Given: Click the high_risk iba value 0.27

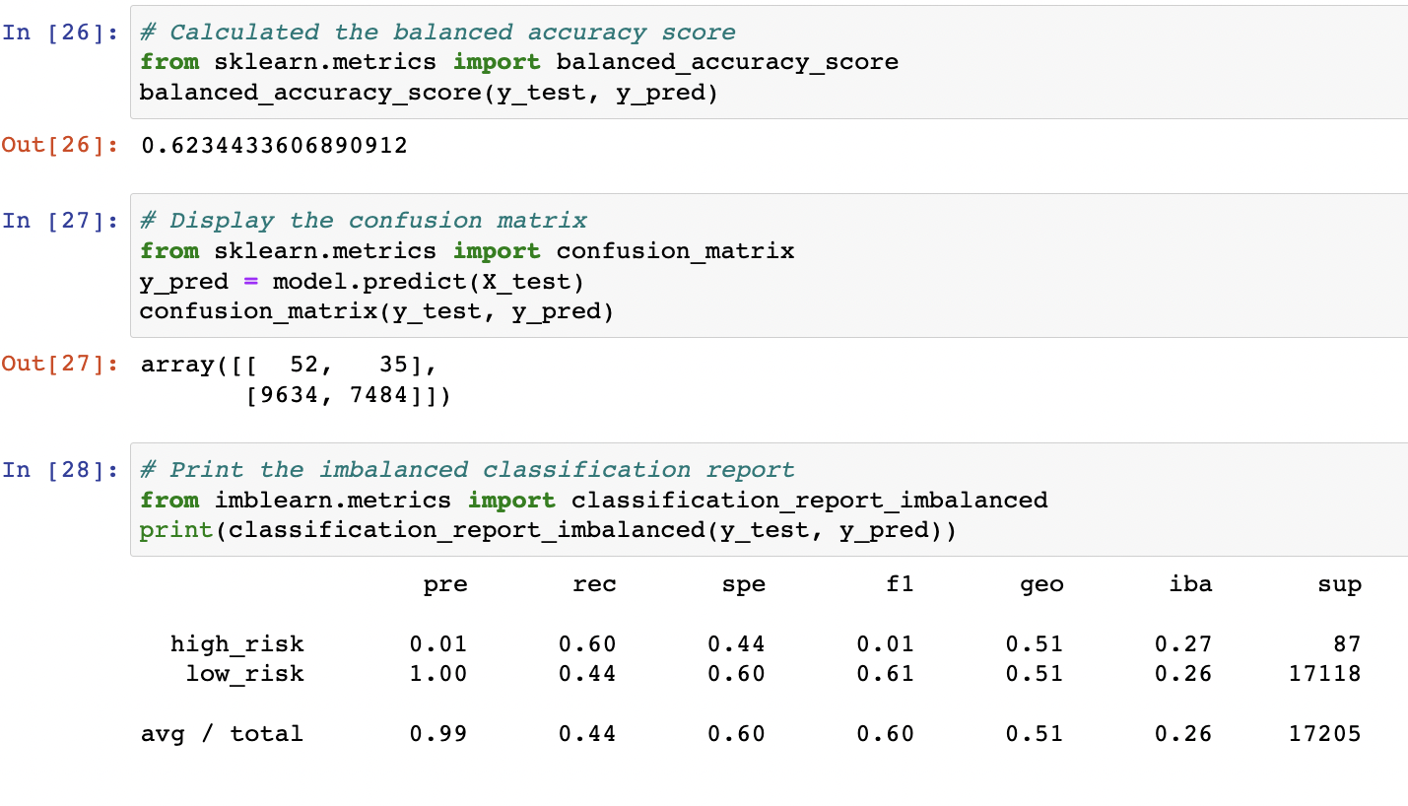Looking at the screenshot, I should (x=1183, y=644).
